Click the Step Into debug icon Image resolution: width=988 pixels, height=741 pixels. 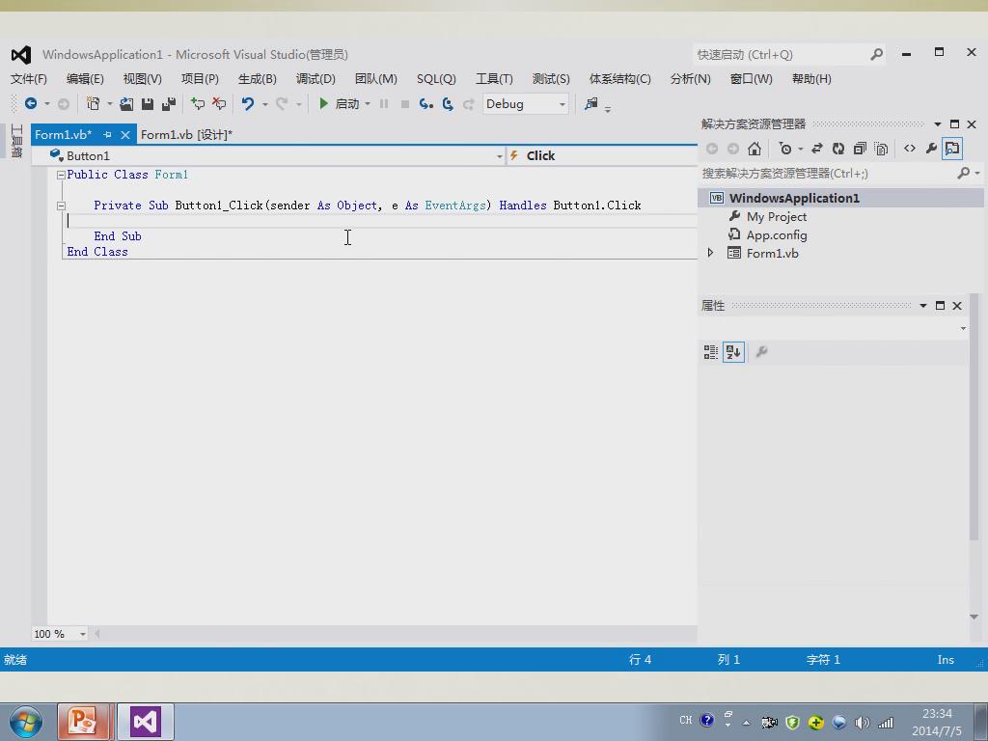425,103
